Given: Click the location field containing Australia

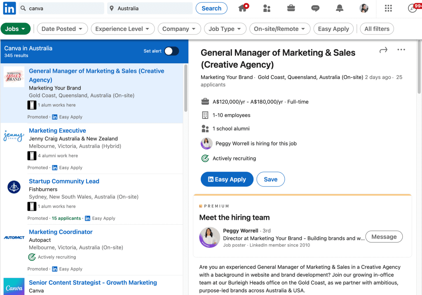Looking at the screenshot, I should tap(150, 8).
